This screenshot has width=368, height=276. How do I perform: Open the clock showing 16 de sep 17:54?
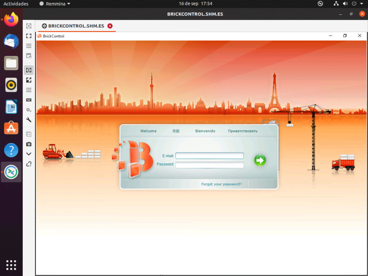[x=195, y=4]
